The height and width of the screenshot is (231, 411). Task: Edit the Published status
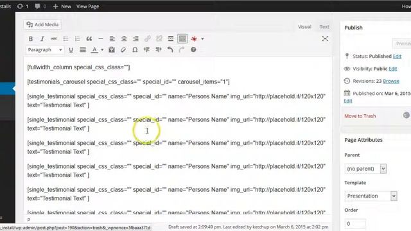397,56
